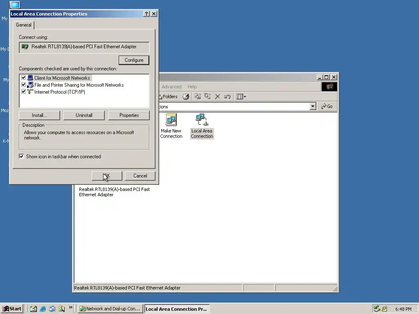Switch to the General tab
This screenshot has height=314, width=419.
[23, 25]
